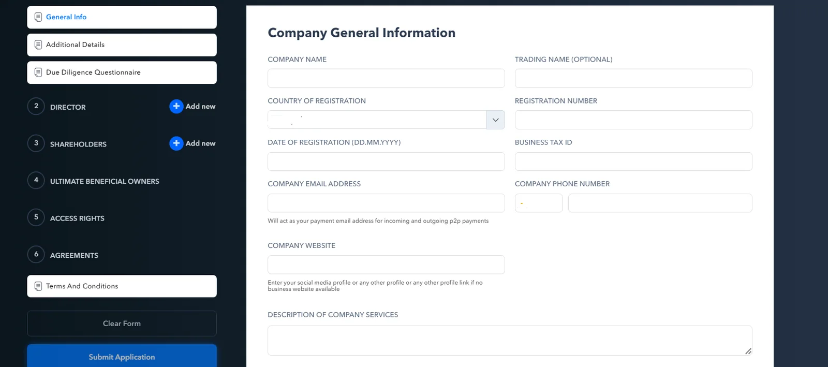Click the description textarea resize handle
828x367 pixels.
pyautogui.click(x=748, y=351)
